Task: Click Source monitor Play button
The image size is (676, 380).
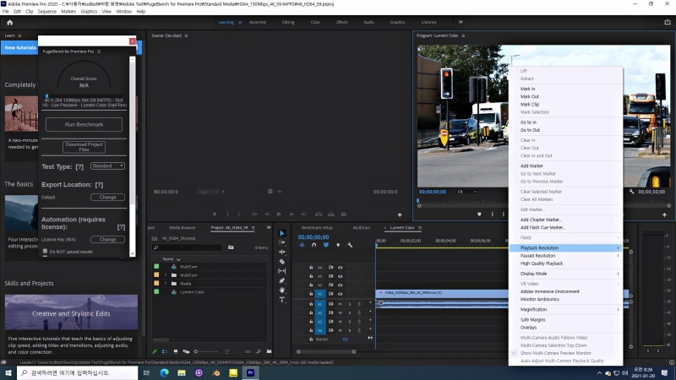Action: click(x=279, y=214)
